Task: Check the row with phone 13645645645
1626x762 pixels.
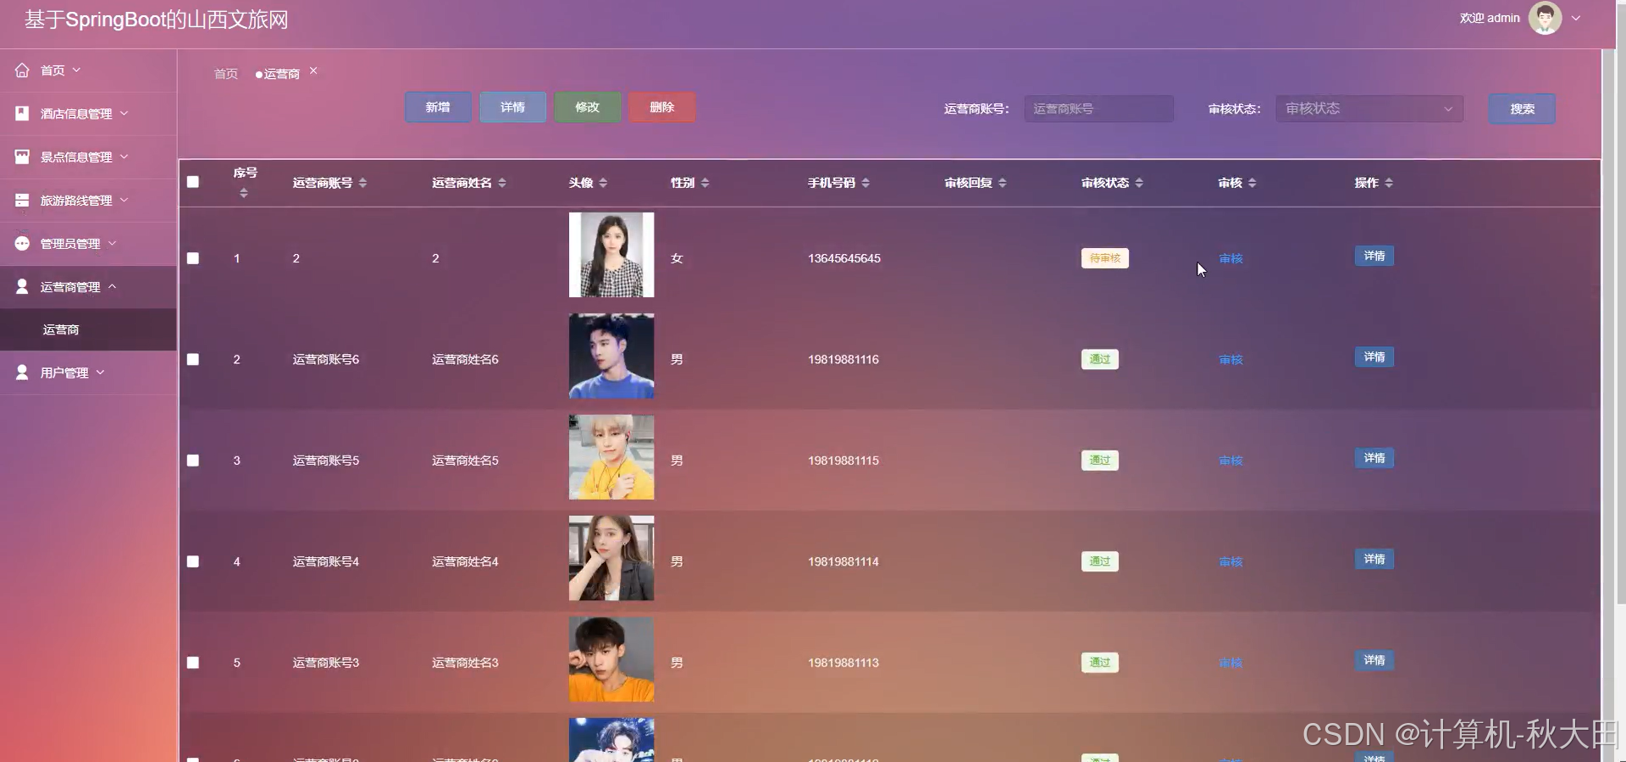Action: (193, 258)
